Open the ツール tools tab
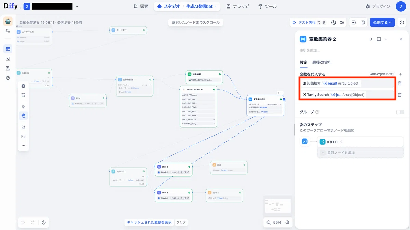Viewport: 410px width, 230px height. 268,6
